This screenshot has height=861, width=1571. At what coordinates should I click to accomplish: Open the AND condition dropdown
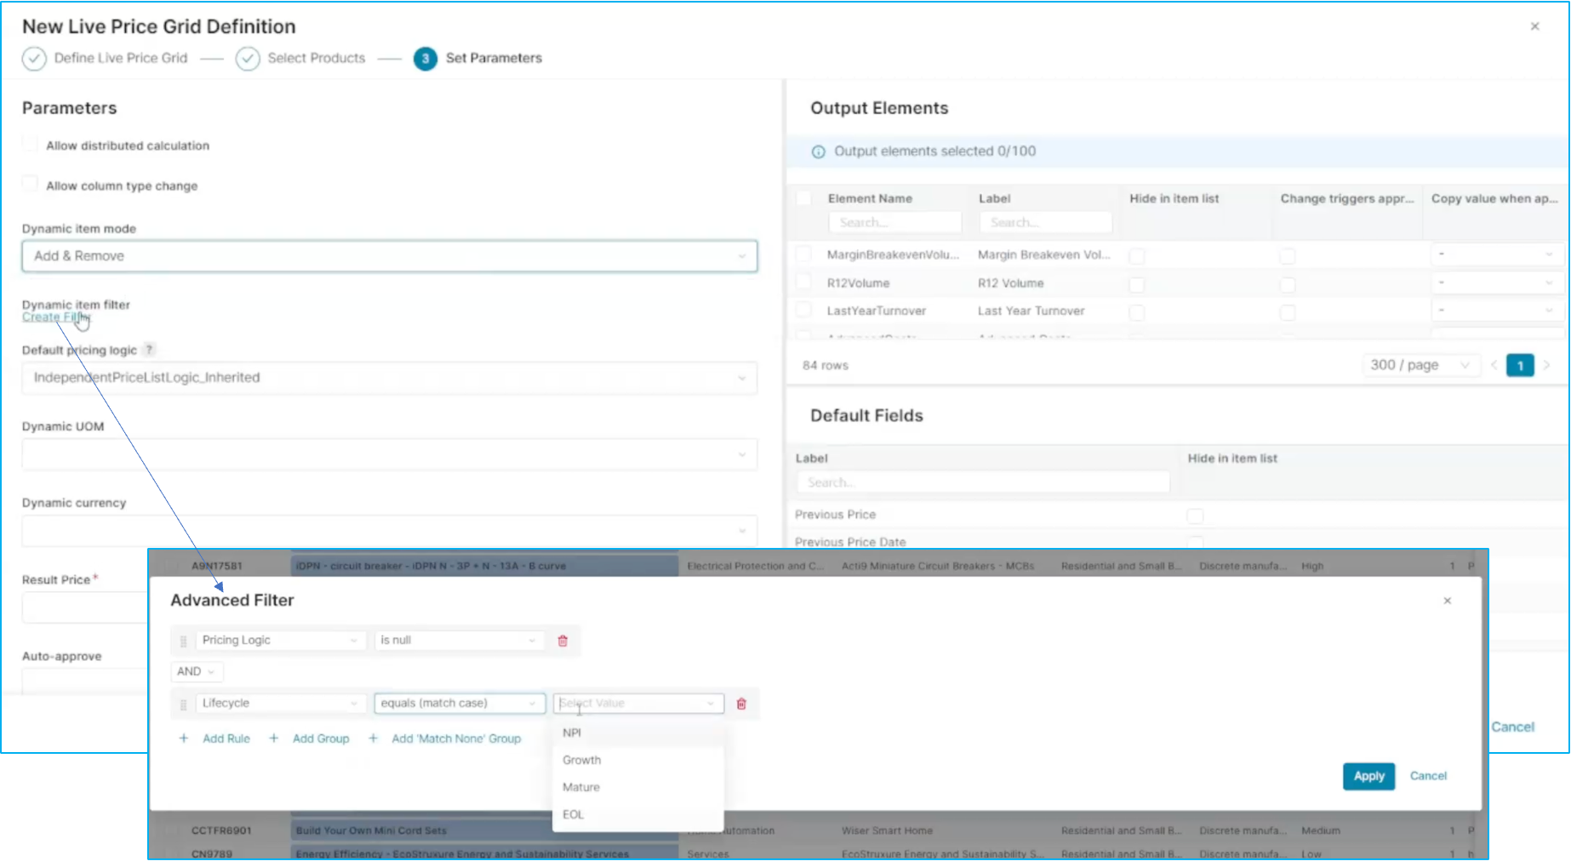[x=197, y=671]
